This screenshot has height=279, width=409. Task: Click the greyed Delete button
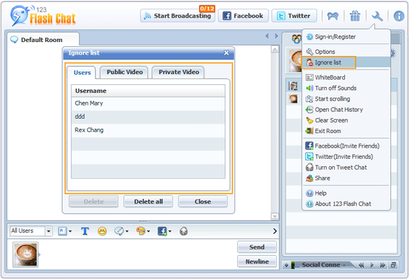click(x=94, y=202)
